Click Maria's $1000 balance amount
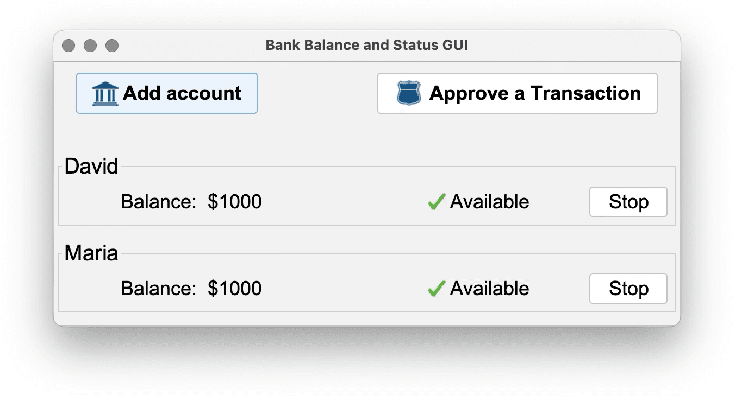This screenshot has height=396, width=748. [x=234, y=289]
